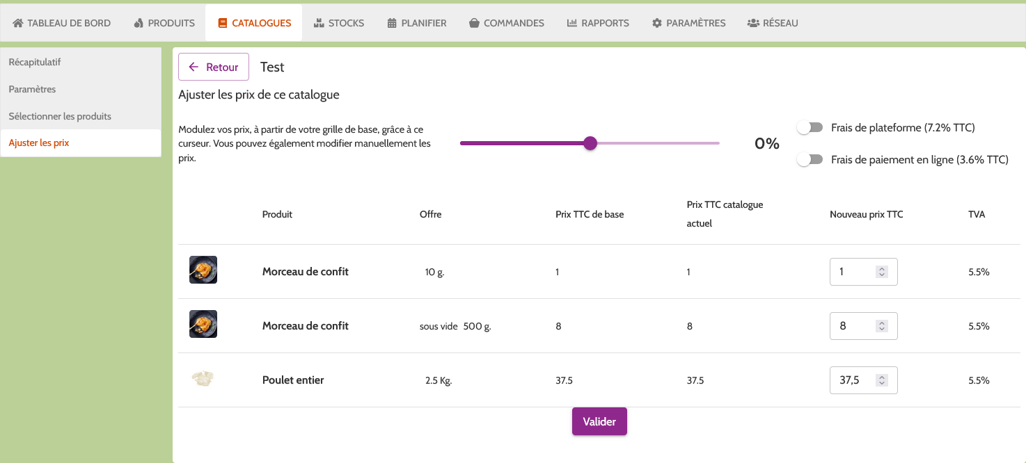Open the Sélectionner les produits sidebar item
The image size is (1026, 463).
(x=60, y=116)
